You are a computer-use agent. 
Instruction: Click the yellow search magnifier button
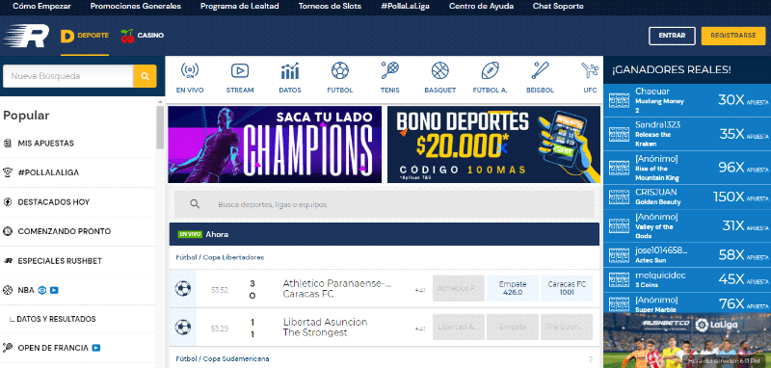[x=146, y=76]
